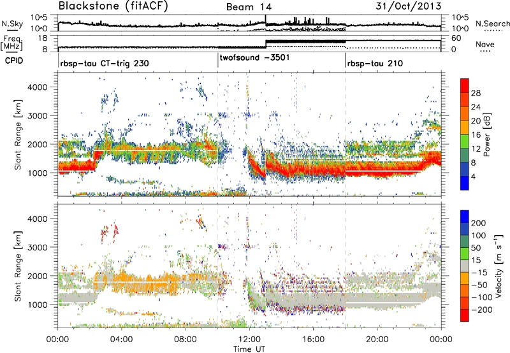Click the '3000' tick on velocity panel
Screen dimensions: 510x353
(x=38, y=247)
